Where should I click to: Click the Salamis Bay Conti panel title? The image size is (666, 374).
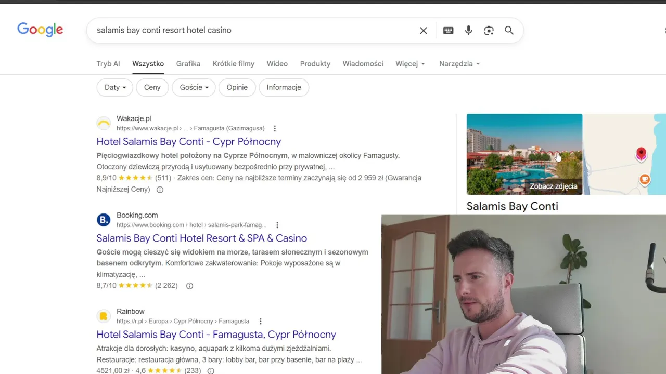[513, 206]
